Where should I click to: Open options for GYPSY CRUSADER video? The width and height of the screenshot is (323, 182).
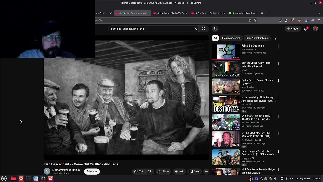278,133
